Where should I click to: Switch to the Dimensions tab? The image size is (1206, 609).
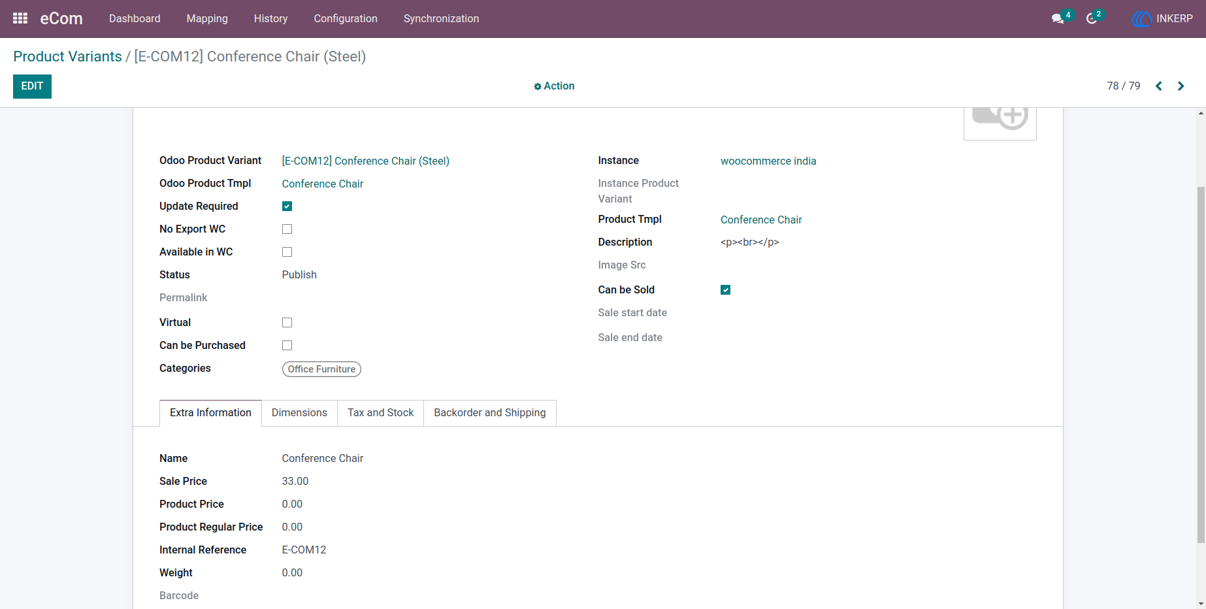tap(299, 413)
